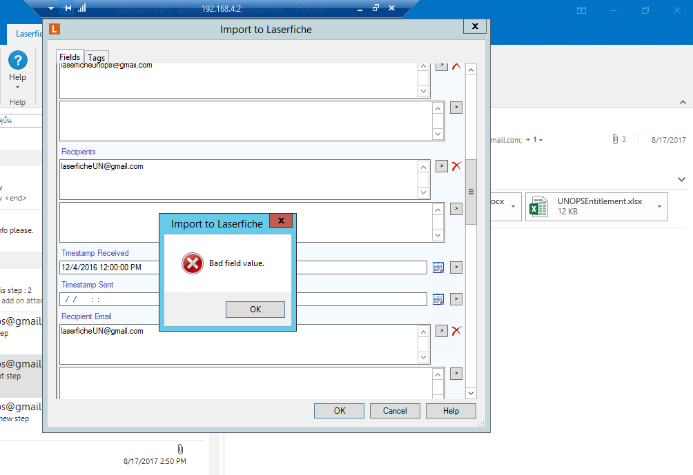Click the remote connection signal strength icon
Image resolution: width=693 pixels, height=475 pixels.
(81, 8)
